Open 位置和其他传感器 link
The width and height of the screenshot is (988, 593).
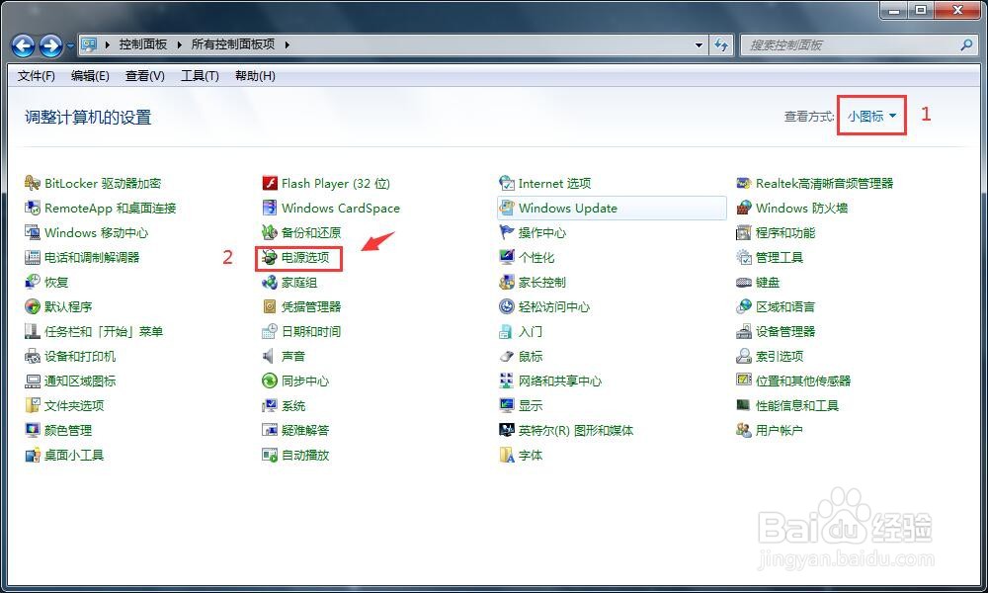tap(802, 381)
